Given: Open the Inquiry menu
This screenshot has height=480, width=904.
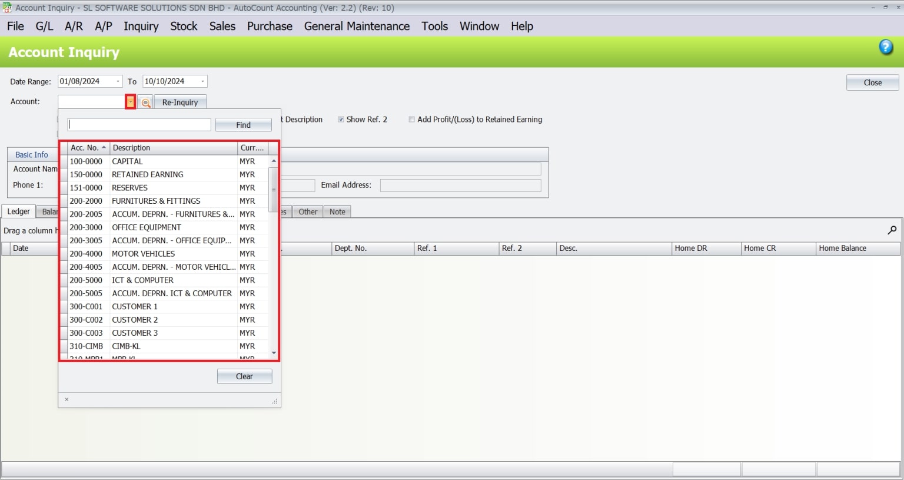Looking at the screenshot, I should (141, 26).
